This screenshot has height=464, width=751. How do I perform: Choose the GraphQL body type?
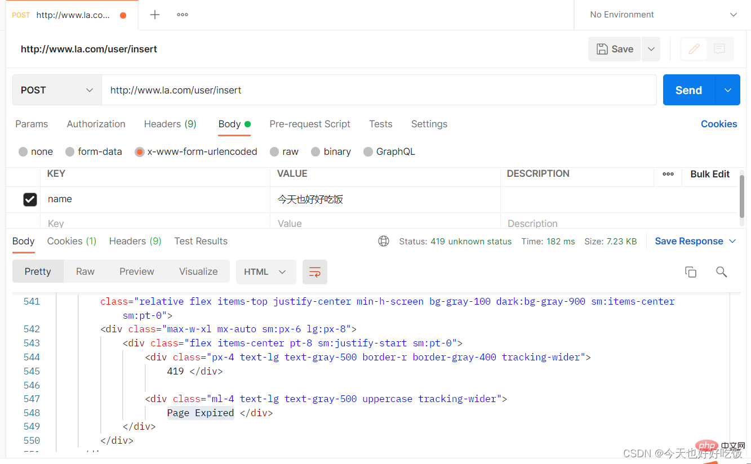pos(389,151)
